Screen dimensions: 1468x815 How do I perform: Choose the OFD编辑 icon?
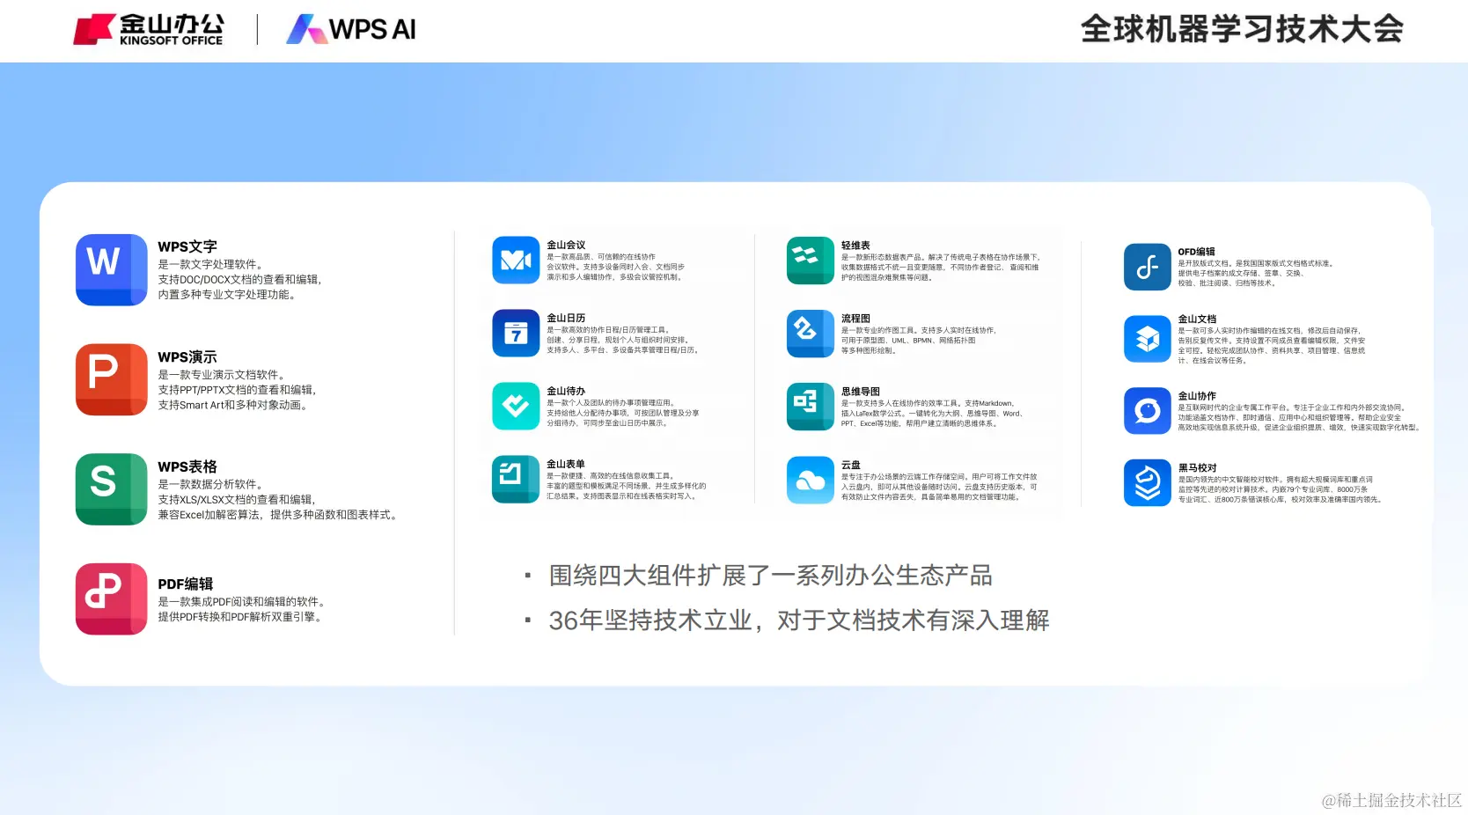[x=1148, y=267]
